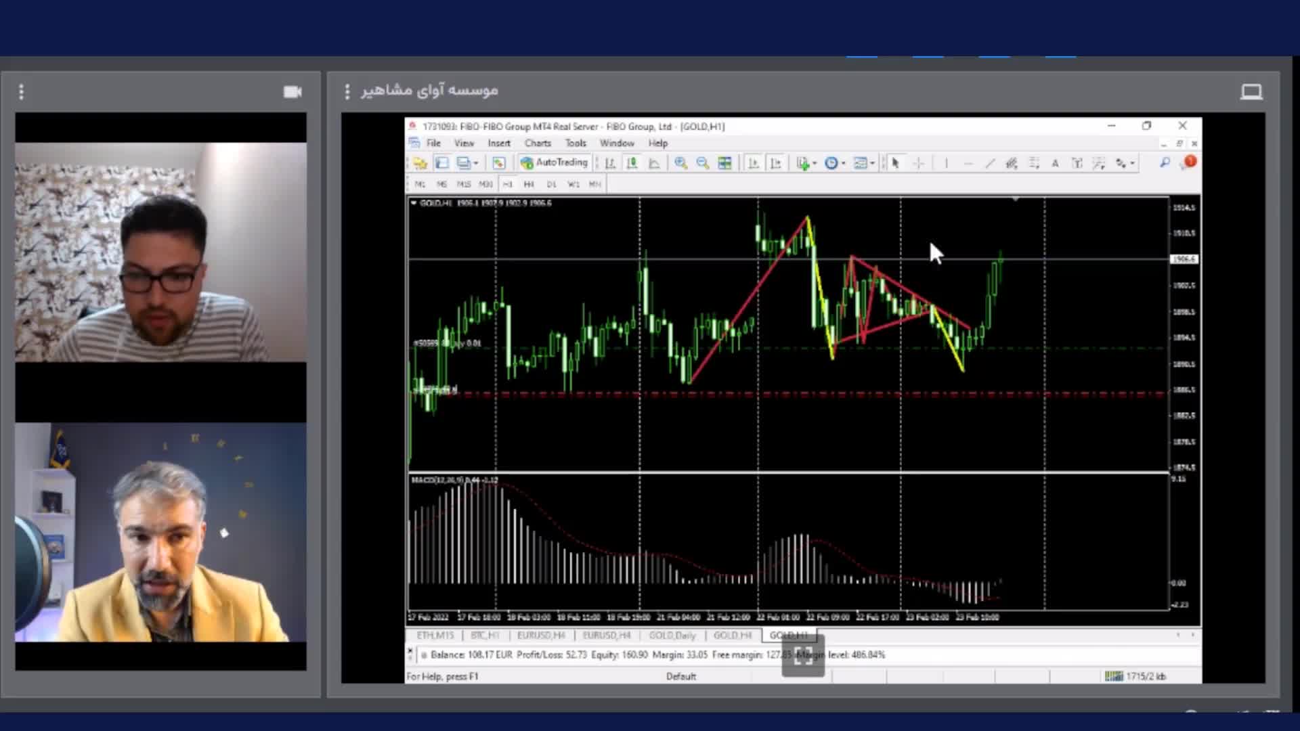Switch to H4 timeframe
This screenshot has height=731, width=1300.
[x=529, y=184]
